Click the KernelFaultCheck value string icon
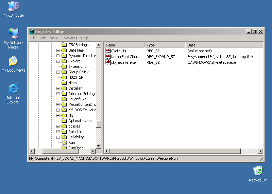This screenshot has width=272, height=194. (108, 56)
